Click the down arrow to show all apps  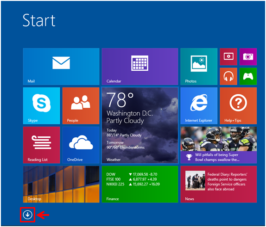(x=27, y=215)
